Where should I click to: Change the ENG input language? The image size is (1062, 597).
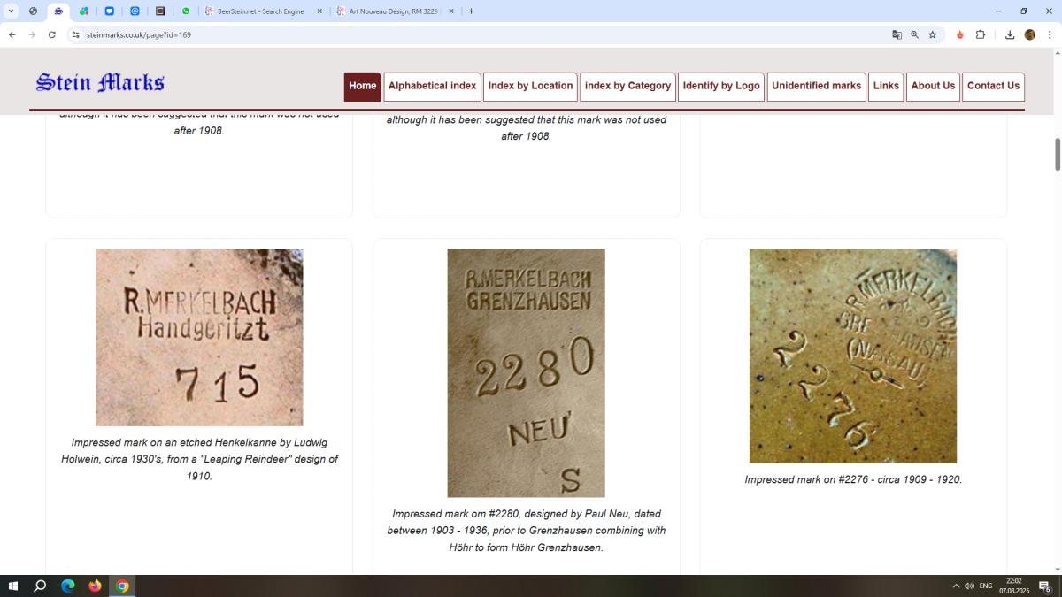[x=986, y=586]
